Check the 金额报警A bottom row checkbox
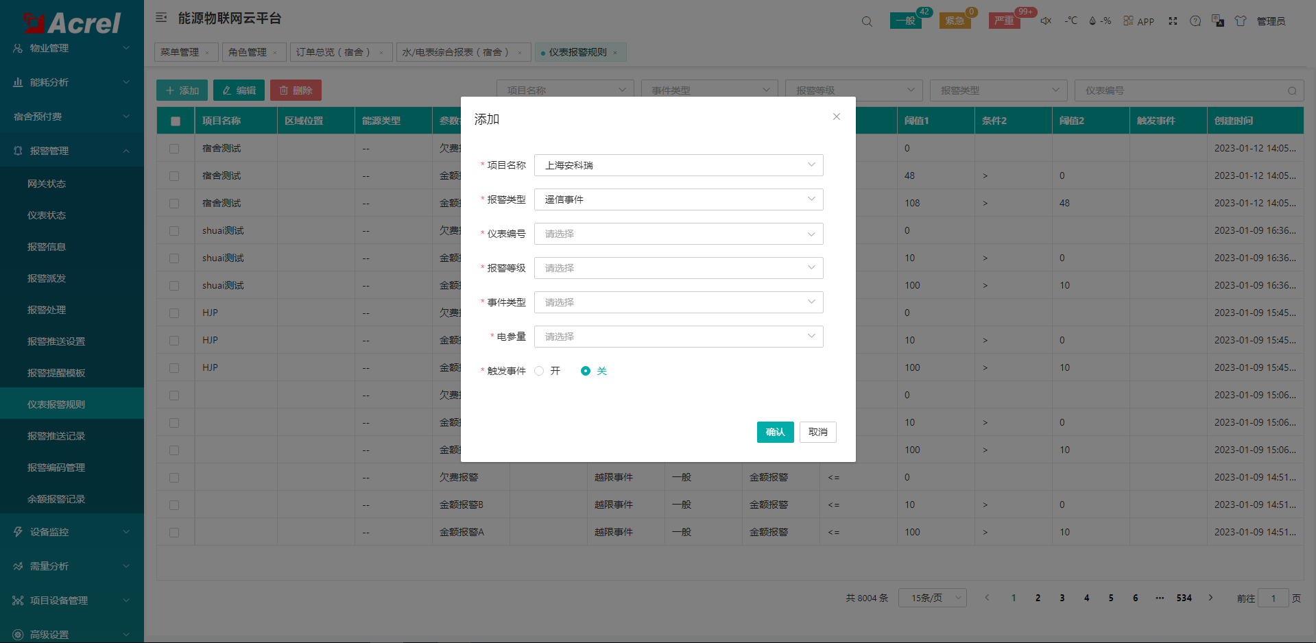This screenshot has width=1316, height=643. (174, 533)
